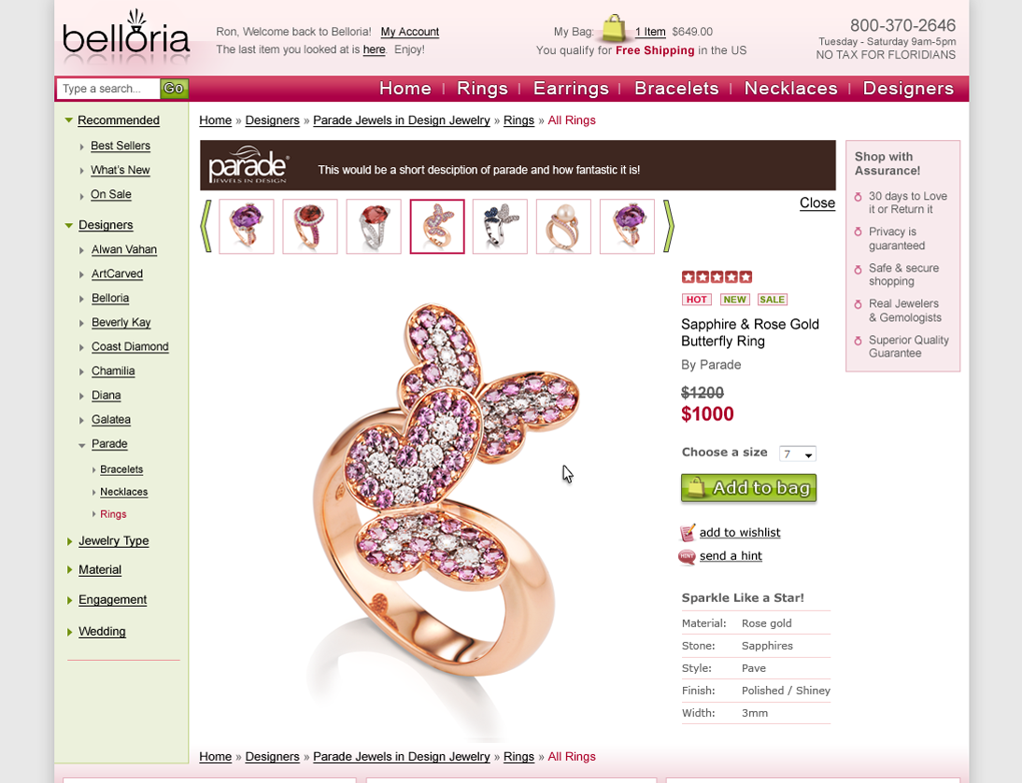Screen dimensions: 1022x783
Task: Collapse the Recommended section
Action: (68, 120)
